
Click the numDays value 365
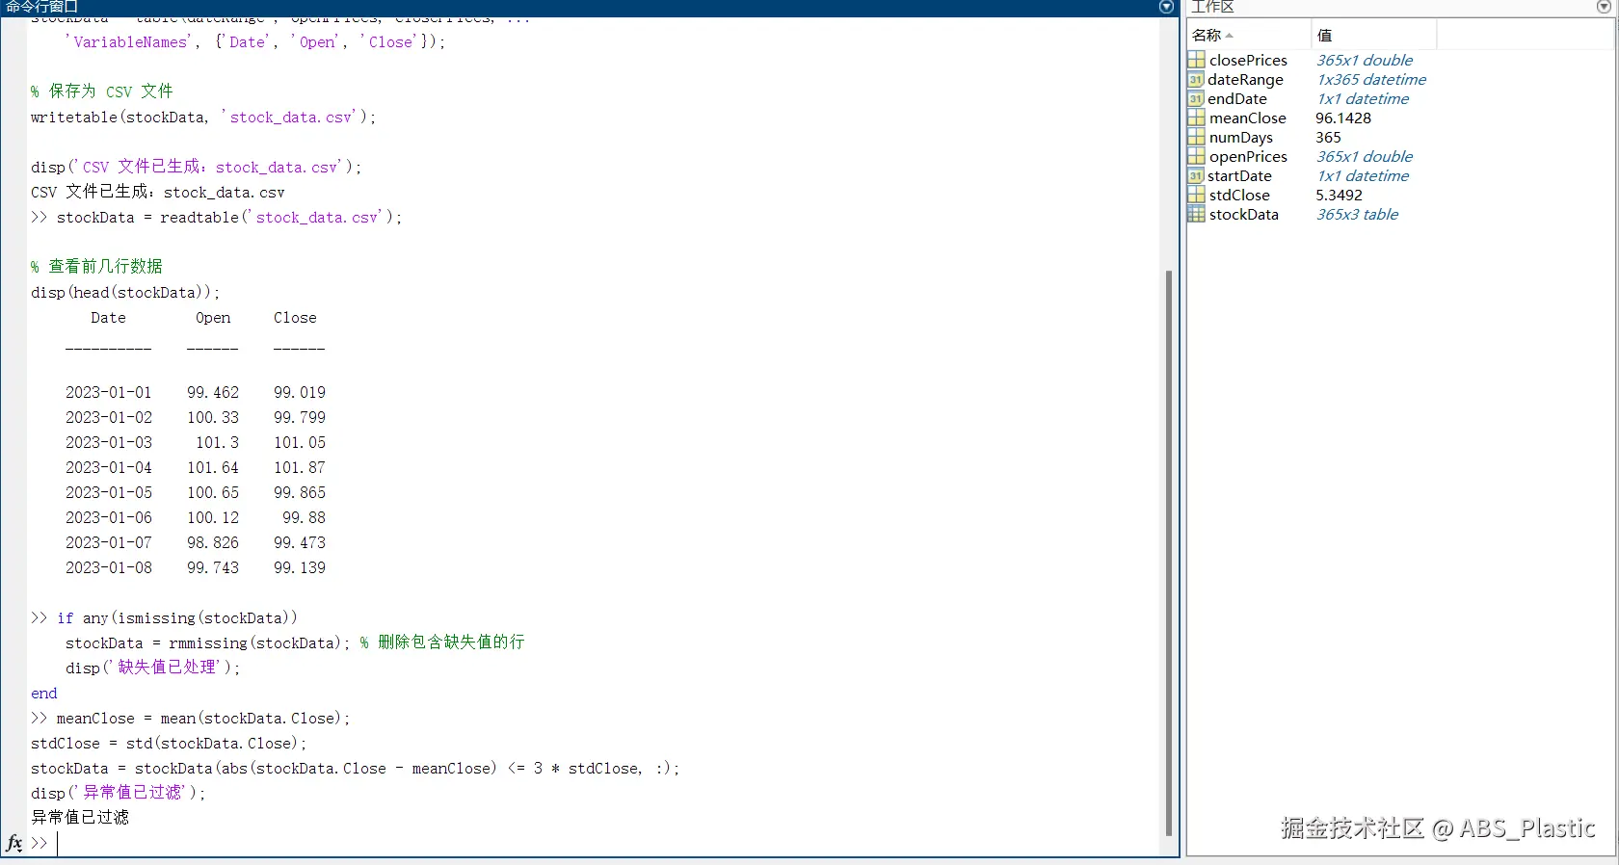tap(1328, 137)
